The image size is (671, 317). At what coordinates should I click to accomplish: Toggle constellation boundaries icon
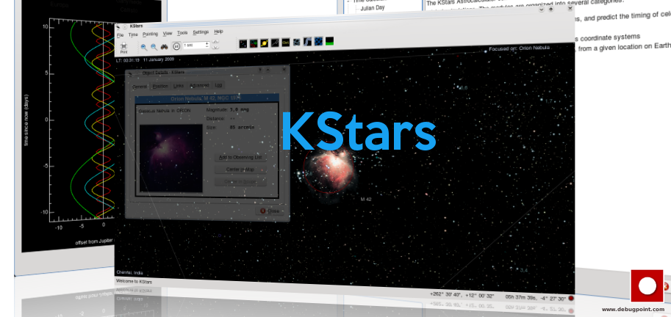click(x=297, y=41)
